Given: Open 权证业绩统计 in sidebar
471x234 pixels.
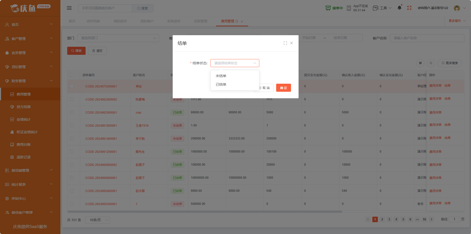Looking at the screenshot, I should click(x=30, y=132).
